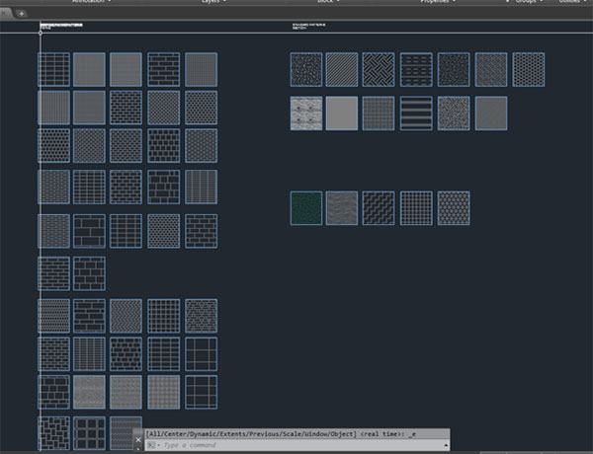This screenshot has height=454, width=593.
Task: Pick the parquet hatch swatch at bottom left
Action: [54, 431]
